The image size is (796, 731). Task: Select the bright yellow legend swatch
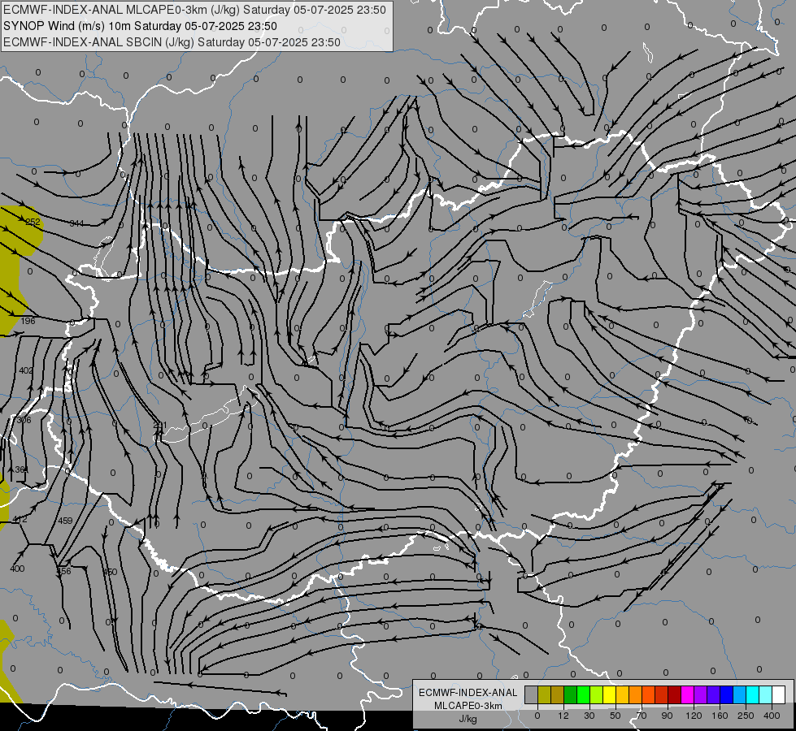609,694
